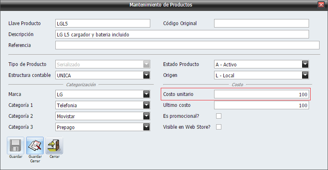Viewport: 328px width, 170px height.
Task: Close the Mantenimiento de Productos window
Action: pos(320,5)
